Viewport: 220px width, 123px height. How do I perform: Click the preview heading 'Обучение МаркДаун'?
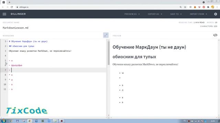(x=149, y=47)
